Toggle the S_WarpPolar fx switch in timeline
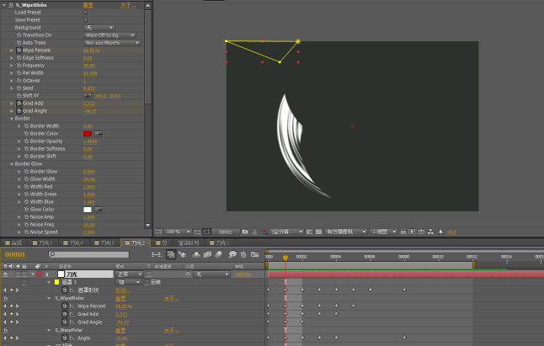544x346 pixels. (x=6, y=330)
